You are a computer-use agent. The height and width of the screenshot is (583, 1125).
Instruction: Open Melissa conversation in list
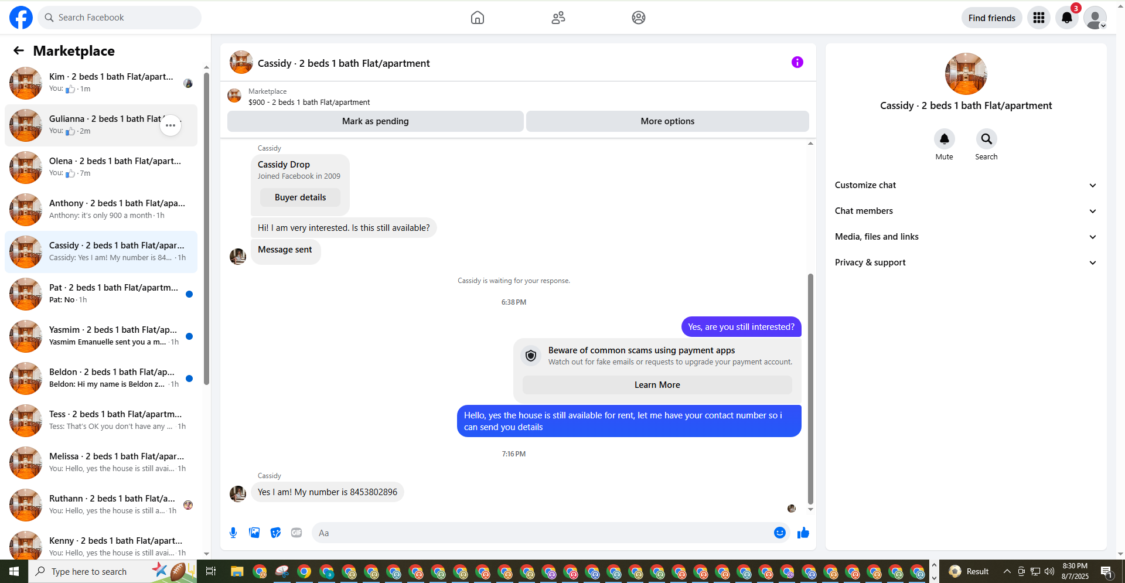101,463
